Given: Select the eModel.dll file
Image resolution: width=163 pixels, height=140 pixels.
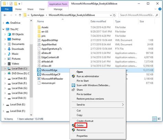Looking at the screenshot, I should [x=47, y=62].
